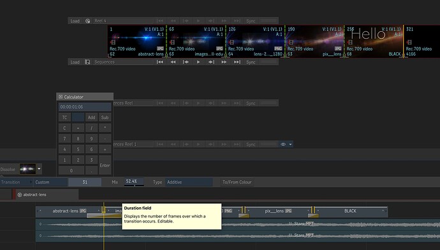Click calculator digit 9

point(91,138)
